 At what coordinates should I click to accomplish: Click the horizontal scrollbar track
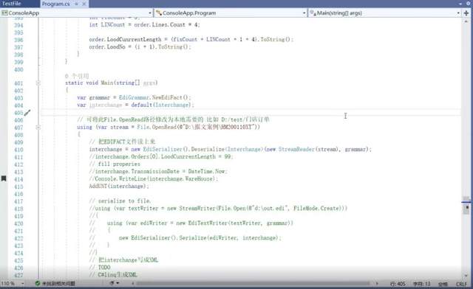click(253, 284)
